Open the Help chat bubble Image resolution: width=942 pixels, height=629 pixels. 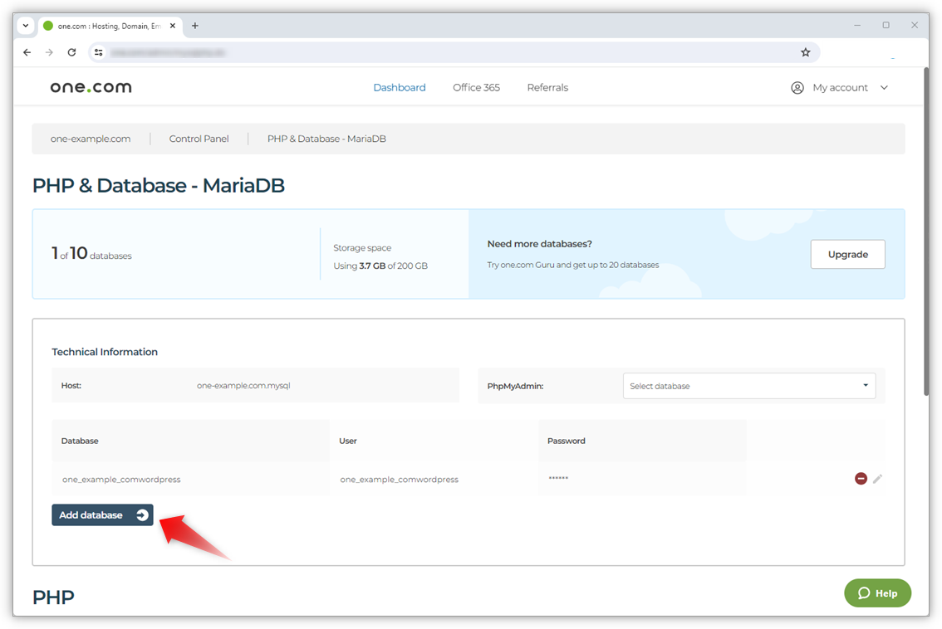click(877, 592)
